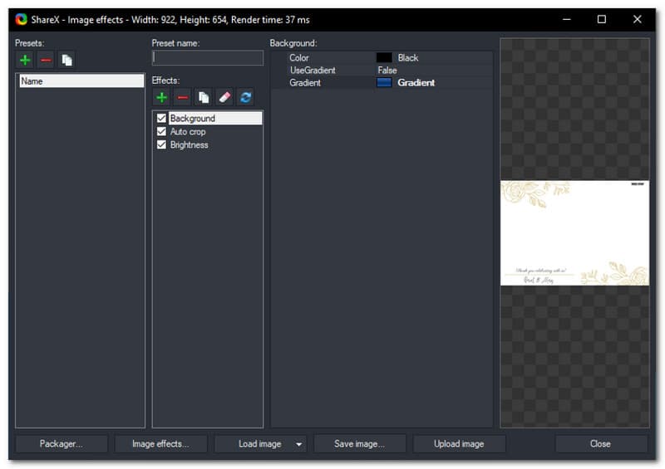Open the Packager button
The width and height of the screenshot is (665, 469).
(x=62, y=444)
